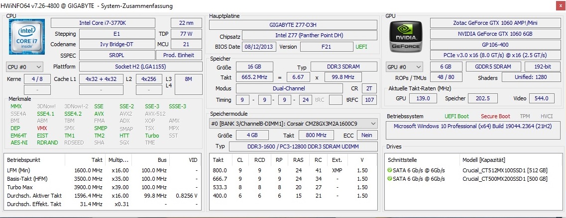Select the Turbo Max row
This screenshot has height=218, width=566.
coord(103,187)
